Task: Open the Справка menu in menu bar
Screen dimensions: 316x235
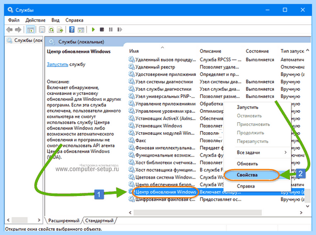Action: [74, 20]
